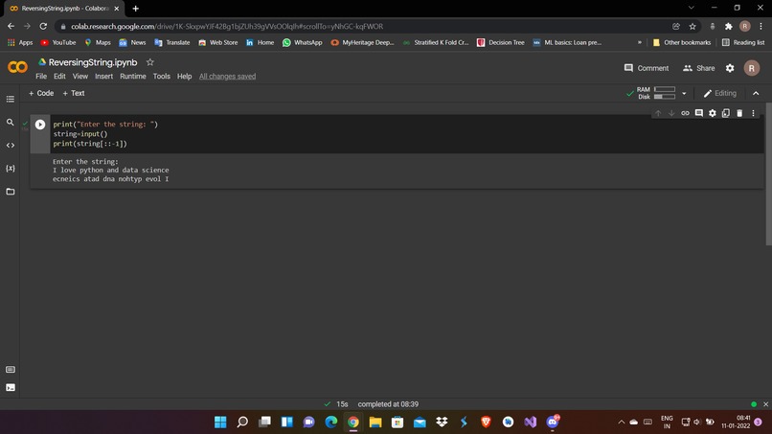The image size is (772, 434).
Task: Reload the page in browser
Action: click(x=43, y=26)
